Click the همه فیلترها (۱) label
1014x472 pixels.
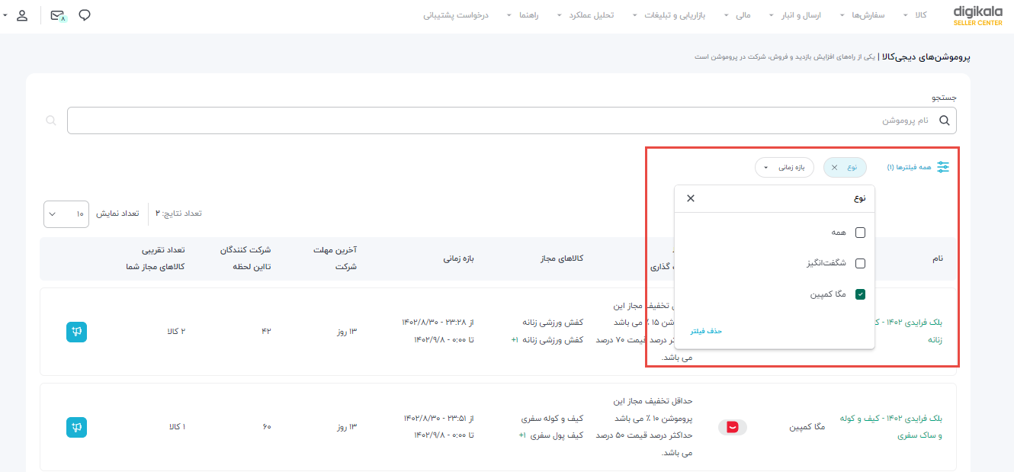coord(909,167)
